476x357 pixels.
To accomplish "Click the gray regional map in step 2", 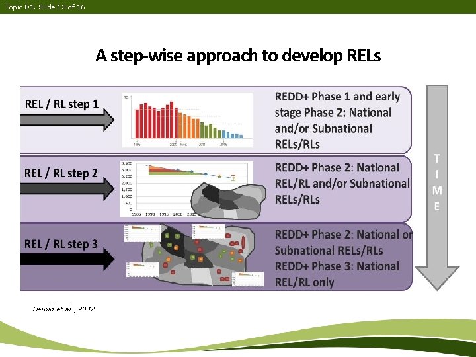I will click(x=228, y=201).
